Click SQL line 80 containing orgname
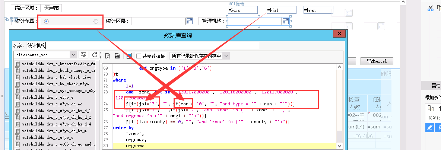This screenshot has height=150, width=441. click(x=224, y=146)
